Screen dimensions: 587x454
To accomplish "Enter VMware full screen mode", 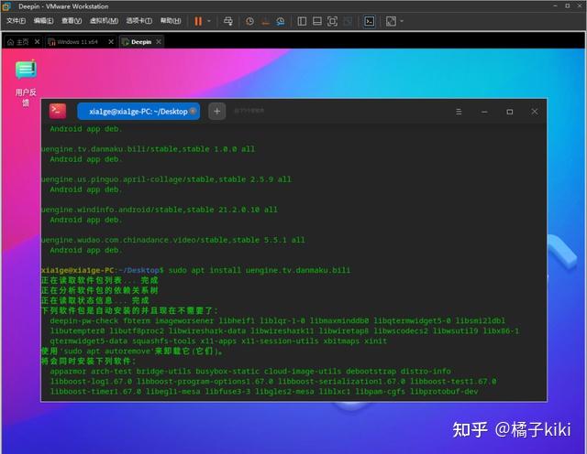I will (332, 21).
